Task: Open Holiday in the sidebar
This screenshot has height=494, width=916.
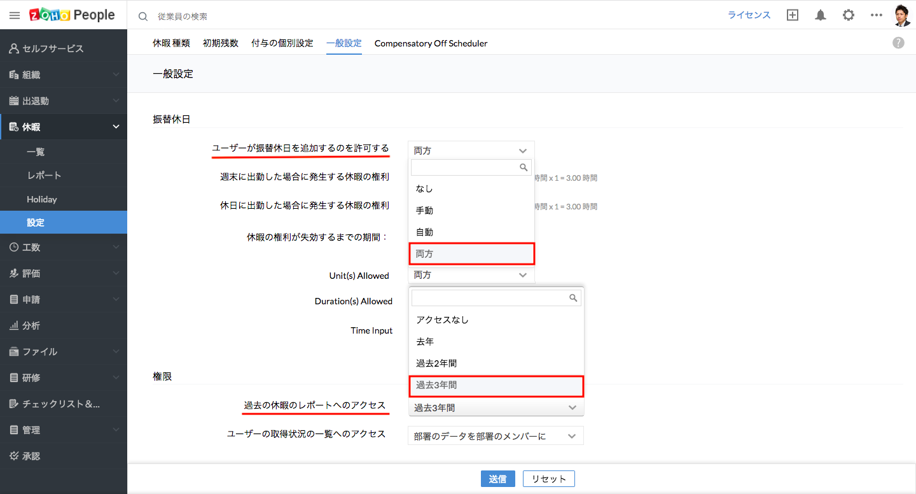Action: [x=42, y=199]
